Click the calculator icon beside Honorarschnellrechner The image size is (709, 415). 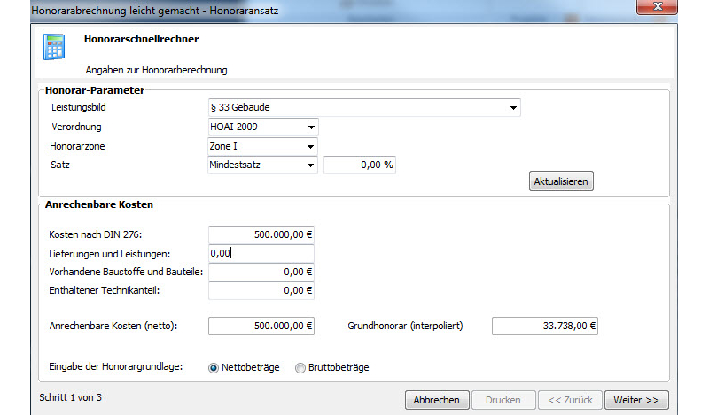tap(55, 46)
